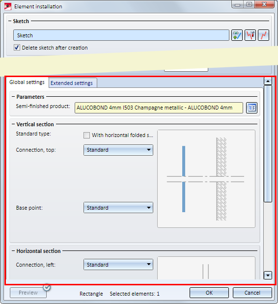Viewport: 278px width, 304px height.
Task: Click the horizontal section preview image
Action: 206,268
